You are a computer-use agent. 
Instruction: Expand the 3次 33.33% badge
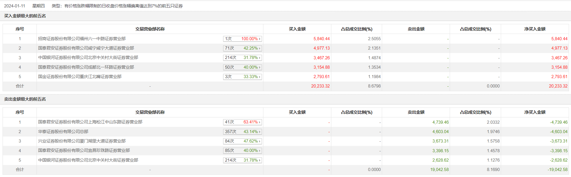242,77
